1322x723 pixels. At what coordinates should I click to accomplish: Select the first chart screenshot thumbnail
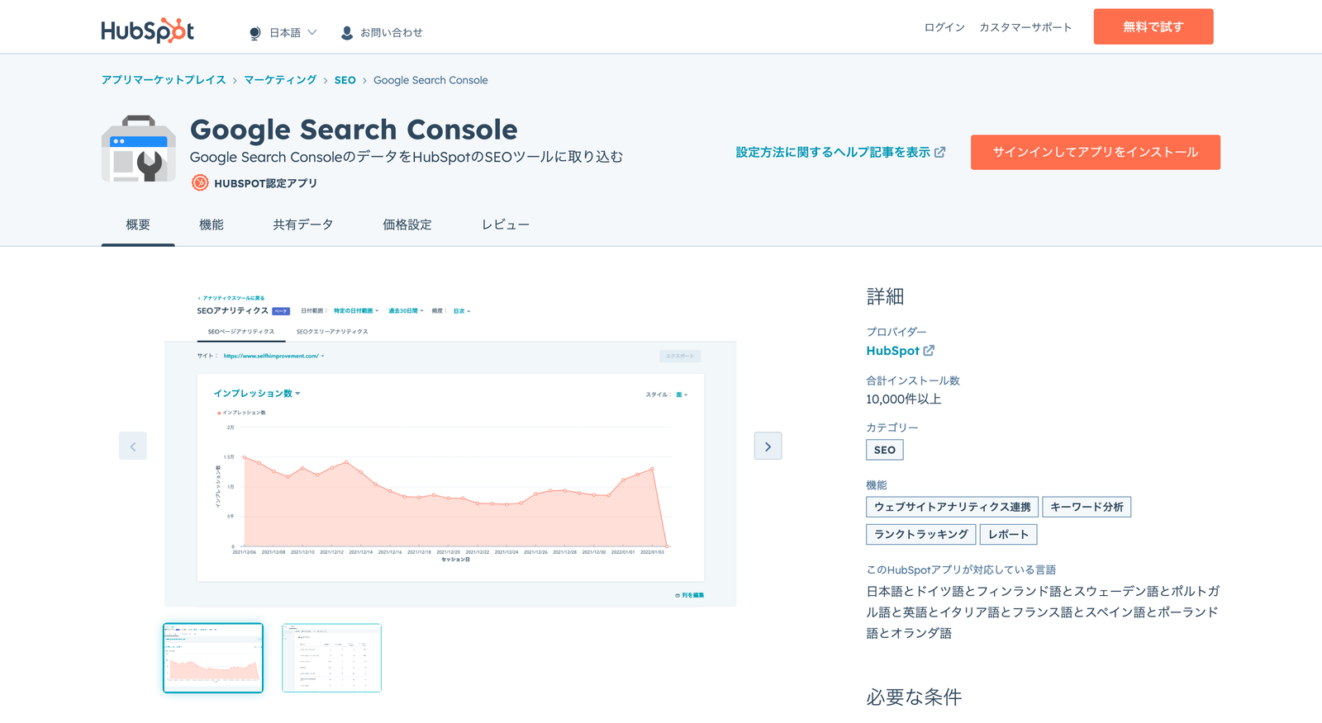213,658
